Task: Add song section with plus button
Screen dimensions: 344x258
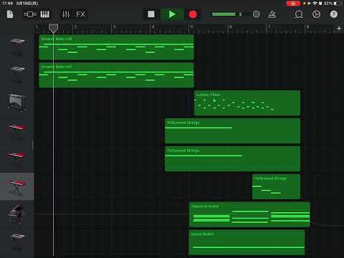Action: 339,29
